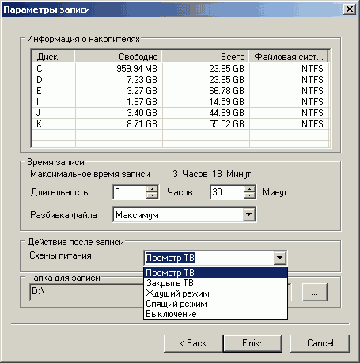The width and height of the screenshot is (360, 363).
Task: Select disk K row
Action: [x=180, y=124]
